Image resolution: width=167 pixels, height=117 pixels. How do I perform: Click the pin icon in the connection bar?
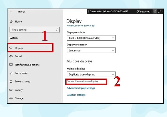pyautogui.click(x=159, y=11)
